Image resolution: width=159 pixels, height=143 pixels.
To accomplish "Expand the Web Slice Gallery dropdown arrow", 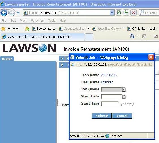I will 123,29.
